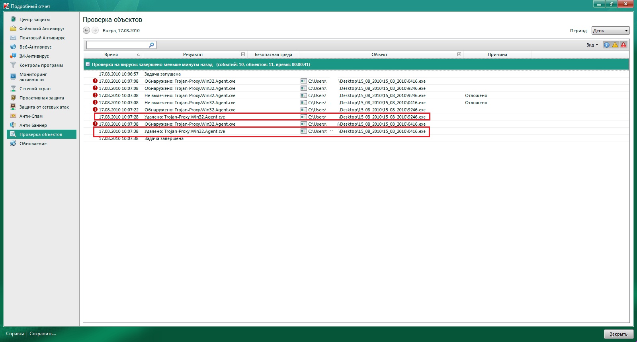Click the magnifier search icon
The width and height of the screenshot is (637, 342).
click(152, 45)
